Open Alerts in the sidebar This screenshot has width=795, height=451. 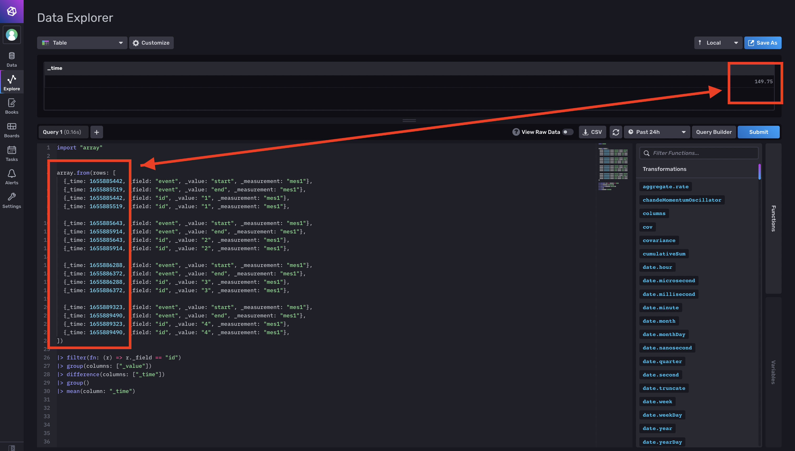(x=12, y=177)
